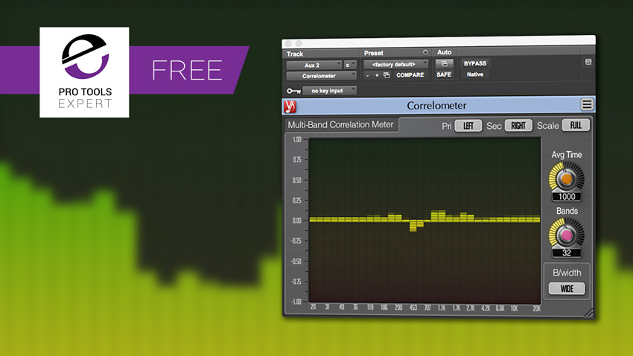This screenshot has height=356, width=633.
Task: Click the window resize grip corner
Action: tap(588, 314)
